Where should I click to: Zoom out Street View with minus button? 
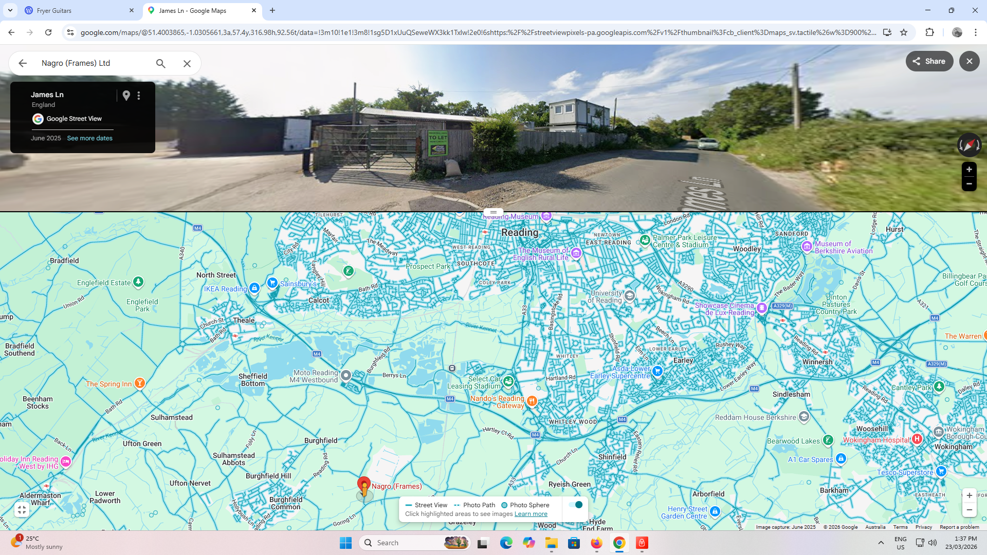click(x=969, y=184)
